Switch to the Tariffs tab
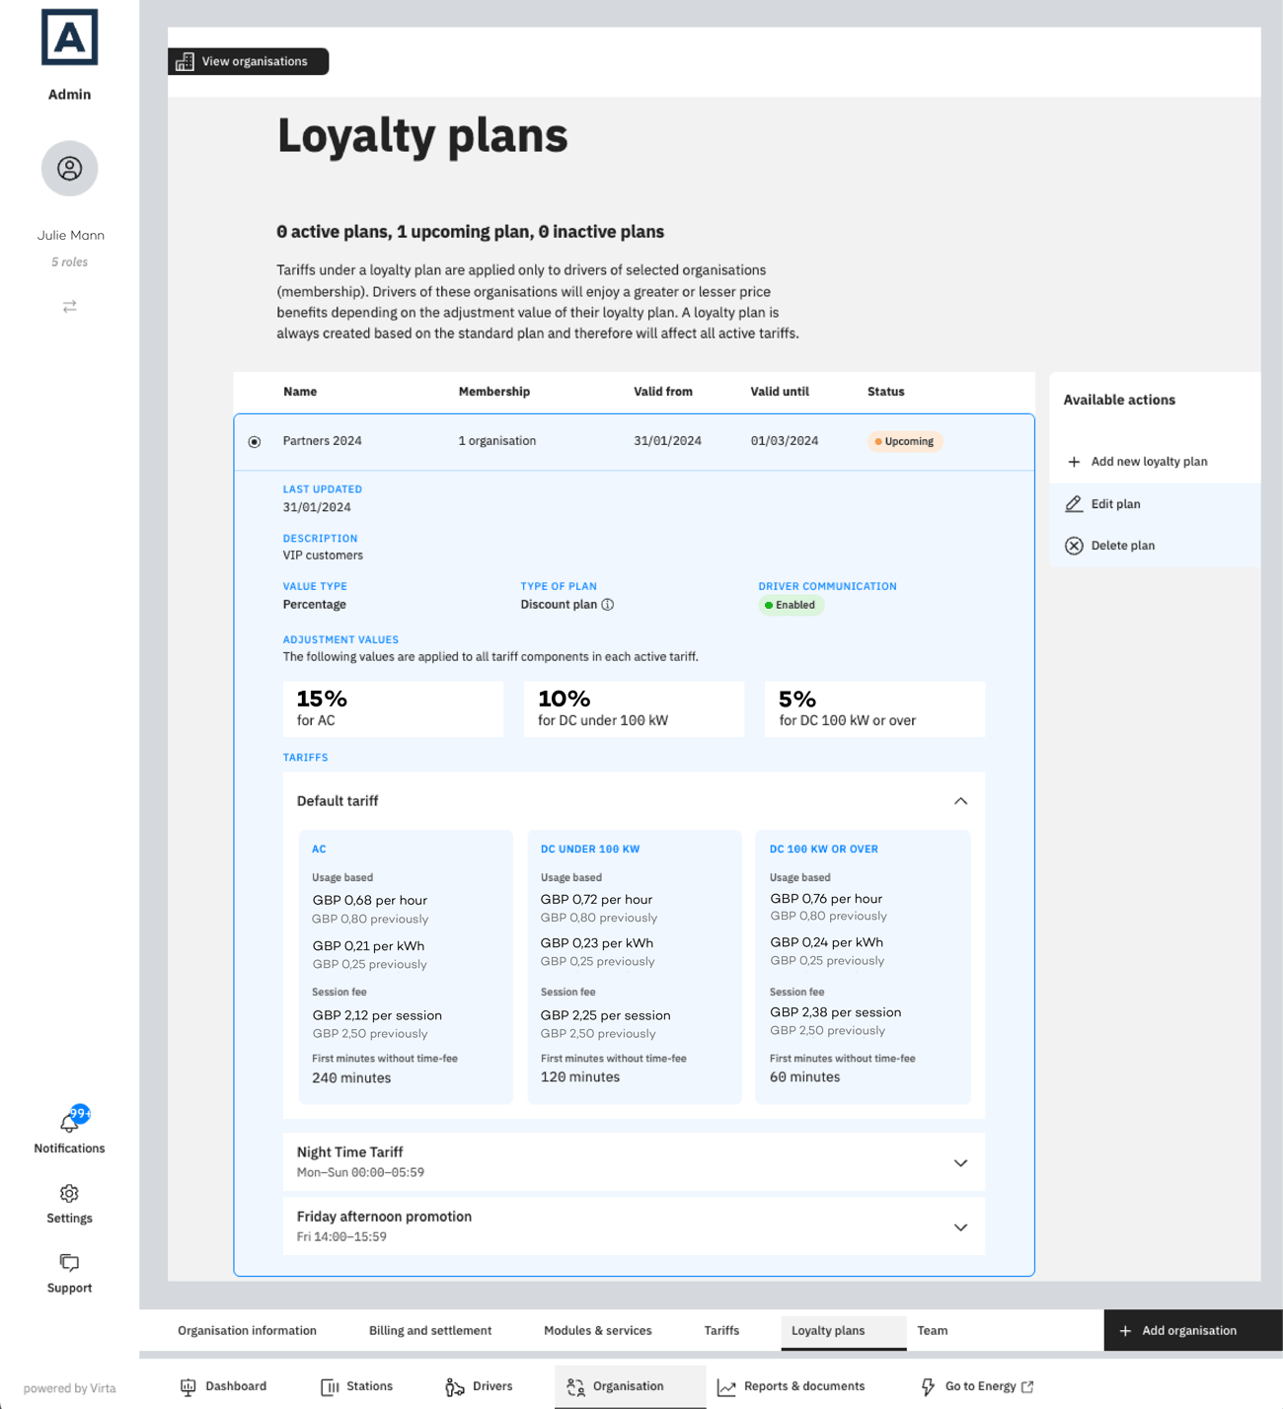The image size is (1283, 1409). 721,1330
